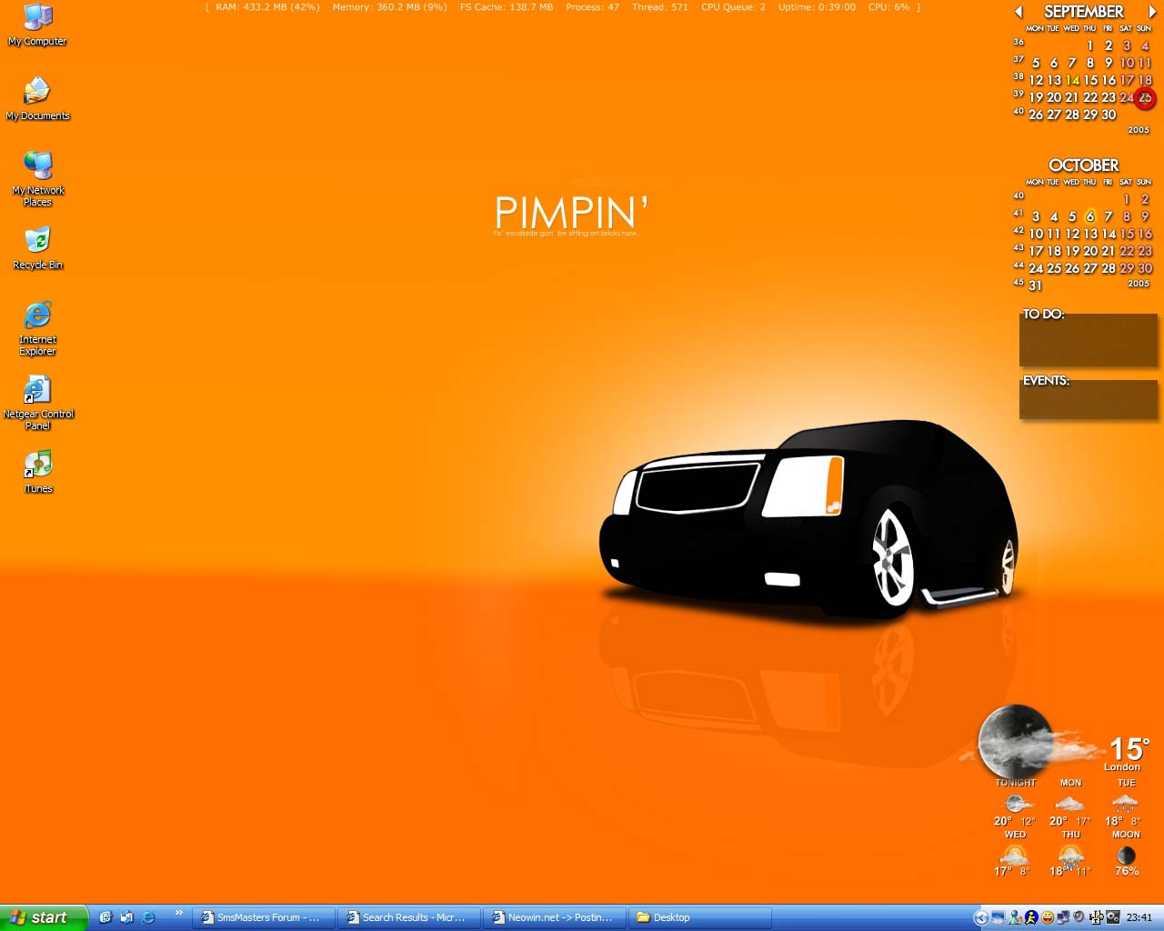Image resolution: width=1164 pixels, height=931 pixels.
Task: Bring up the Neowin.net posting window
Action: point(553,917)
